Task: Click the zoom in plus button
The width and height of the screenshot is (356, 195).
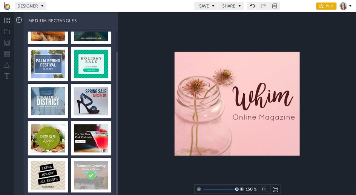Action: (242, 189)
